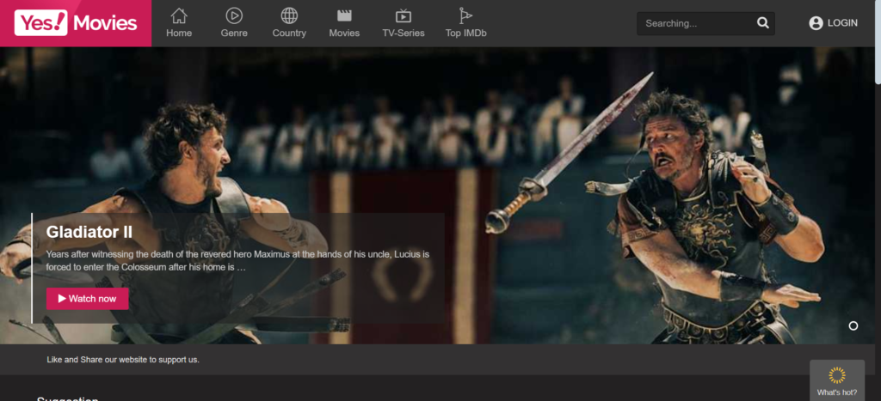Click the magnifying glass search icon
This screenshot has width=881, height=401.
(762, 23)
